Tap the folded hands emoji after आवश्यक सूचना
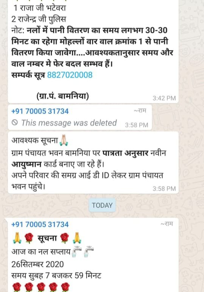 [64, 141]
